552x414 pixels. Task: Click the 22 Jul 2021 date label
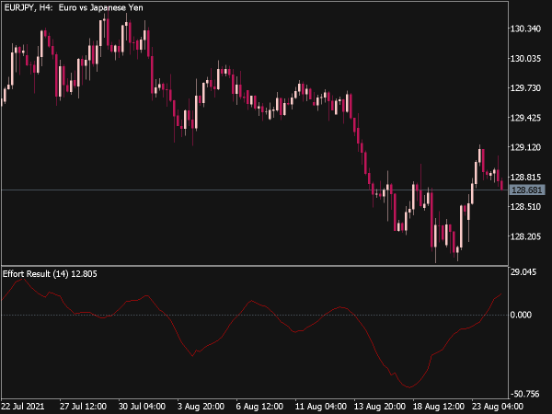(x=23, y=407)
